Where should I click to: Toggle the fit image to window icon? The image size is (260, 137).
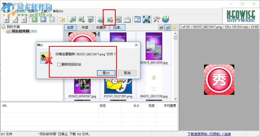click(x=147, y=19)
